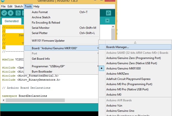Click the Upload arrow icon
The image size is (172, 116).
[11, 13]
